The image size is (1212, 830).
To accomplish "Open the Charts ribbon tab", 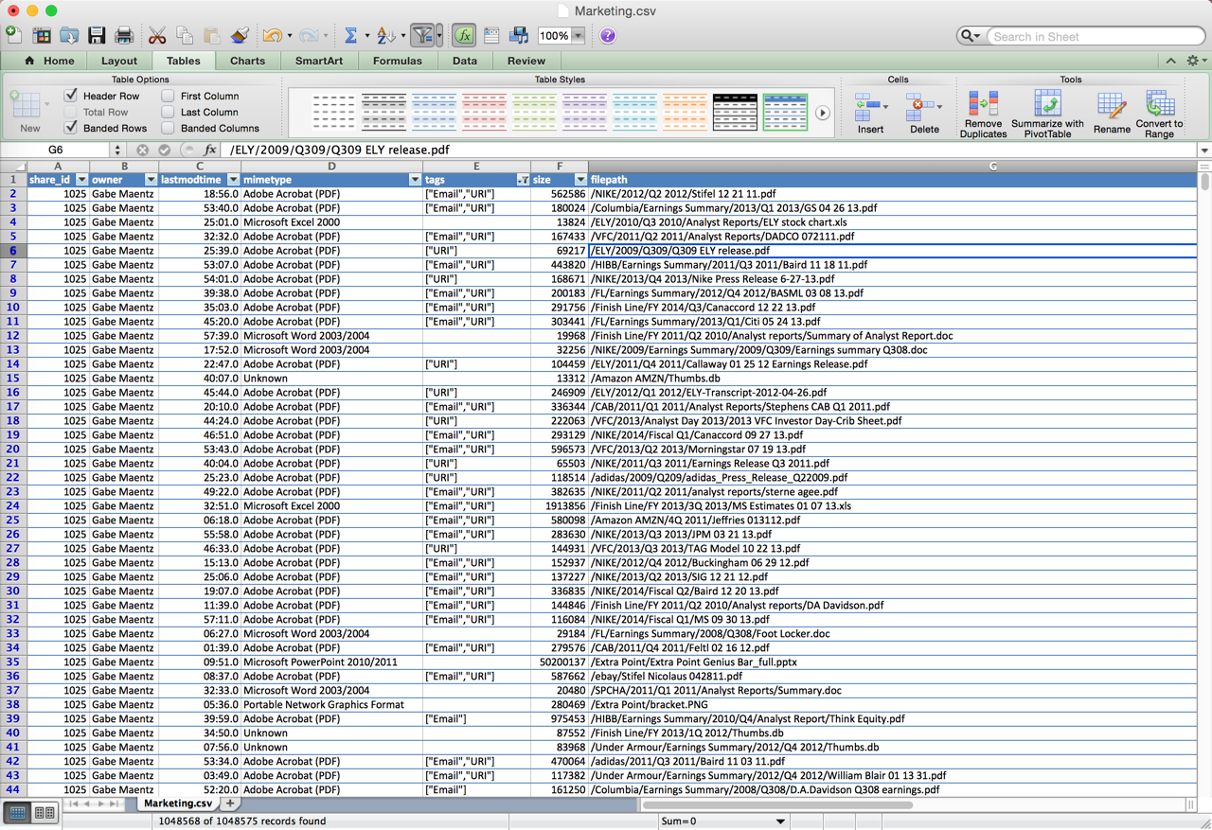I will click(x=247, y=61).
